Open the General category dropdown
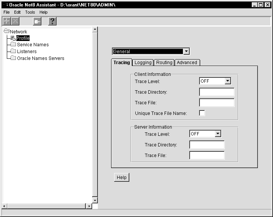Viewport: 273px width, 217px height. pos(186,51)
